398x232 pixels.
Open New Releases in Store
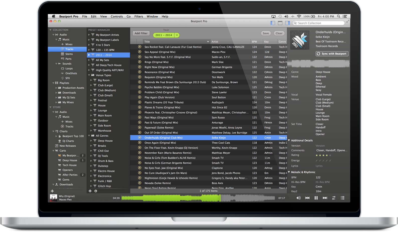[x=67, y=146]
